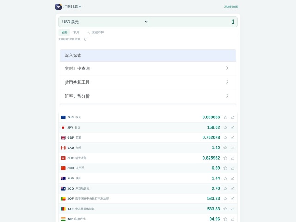Click the INR India flag icon

[x=63, y=219]
